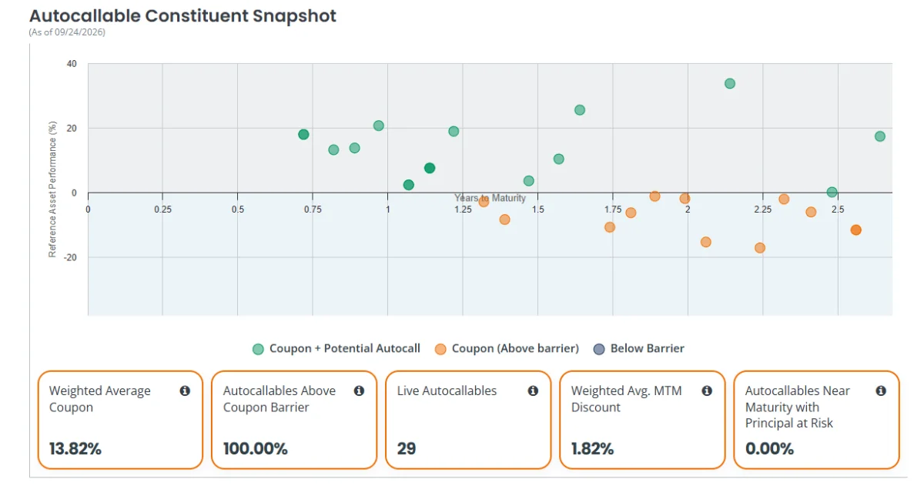Click the -20 tick label on the performance axis
Viewport: 924px width, 486px height.
point(70,257)
